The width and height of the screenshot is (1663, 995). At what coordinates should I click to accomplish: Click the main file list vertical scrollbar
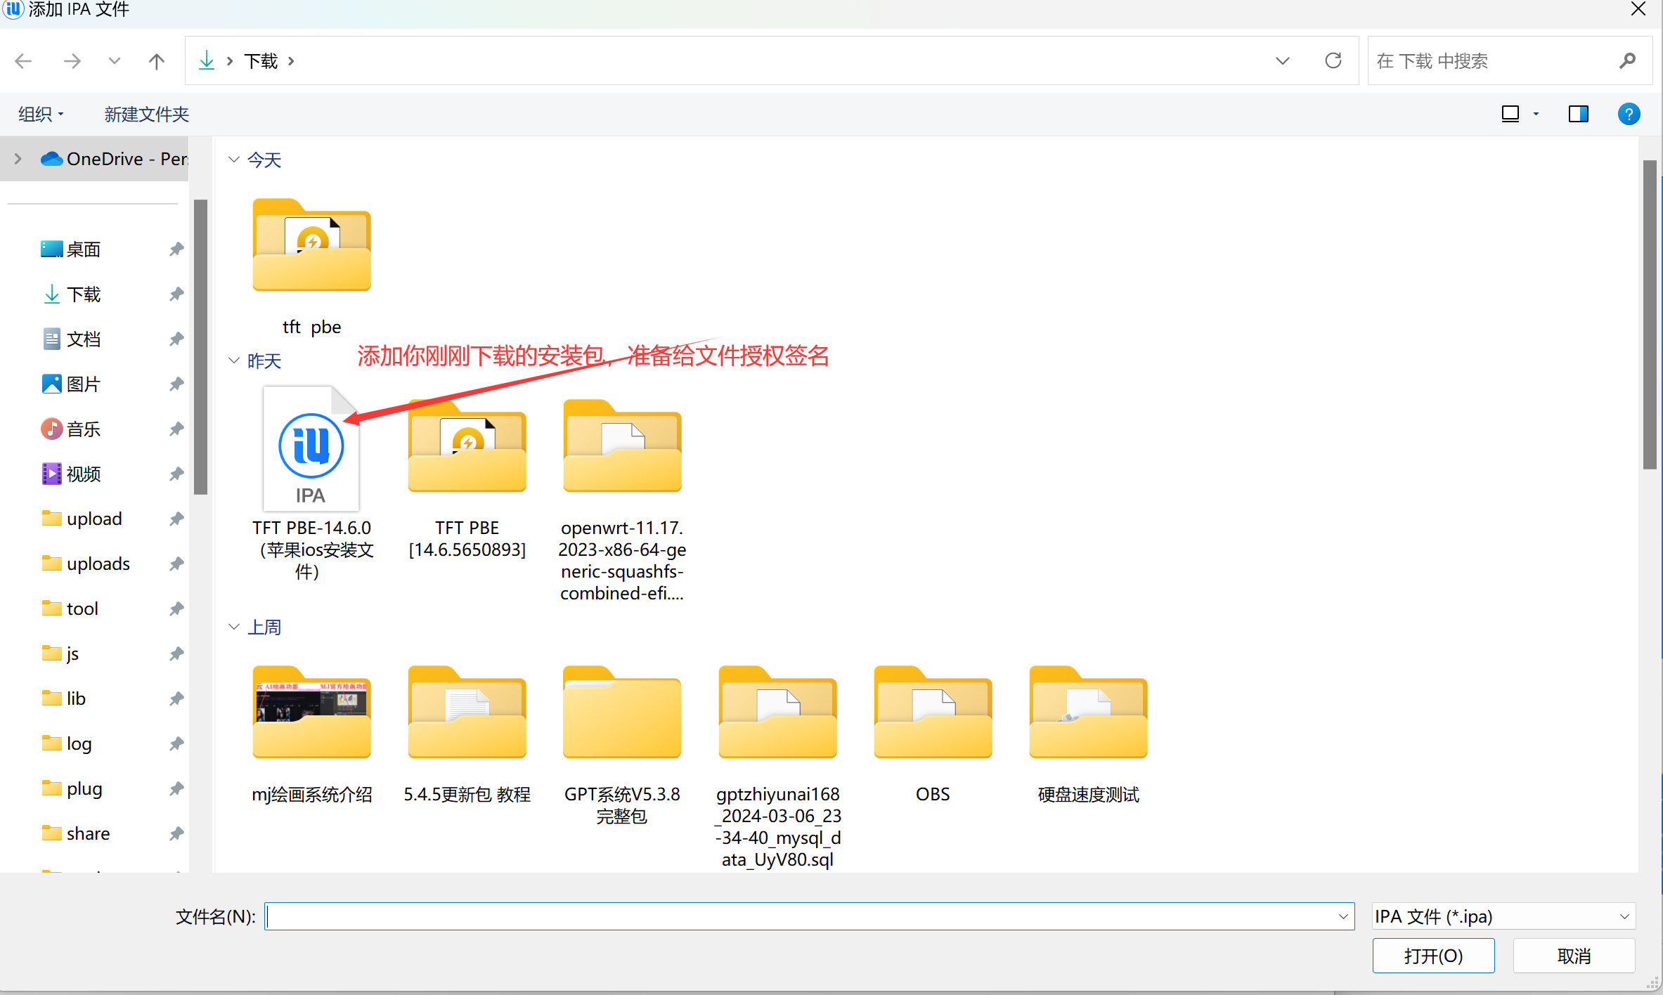pyautogui.click(x=1649, y=315)
